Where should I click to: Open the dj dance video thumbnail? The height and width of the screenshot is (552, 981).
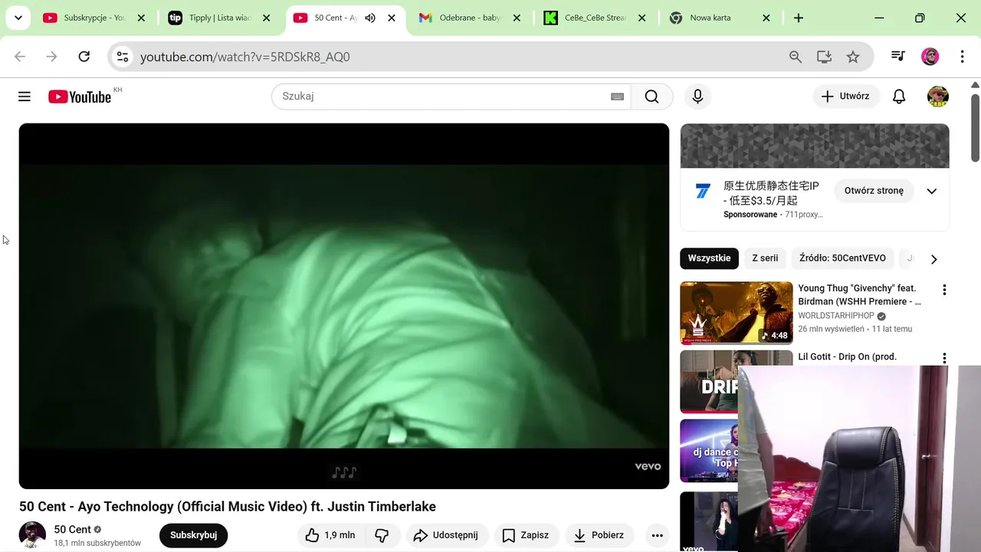tap(708, 451)
